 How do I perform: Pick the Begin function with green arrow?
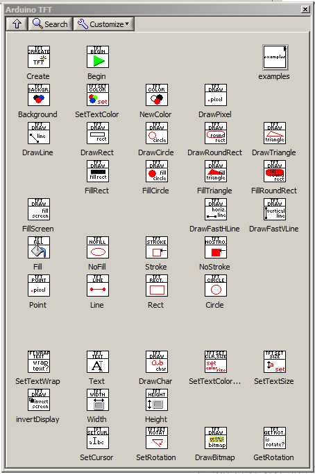[98, 57]
